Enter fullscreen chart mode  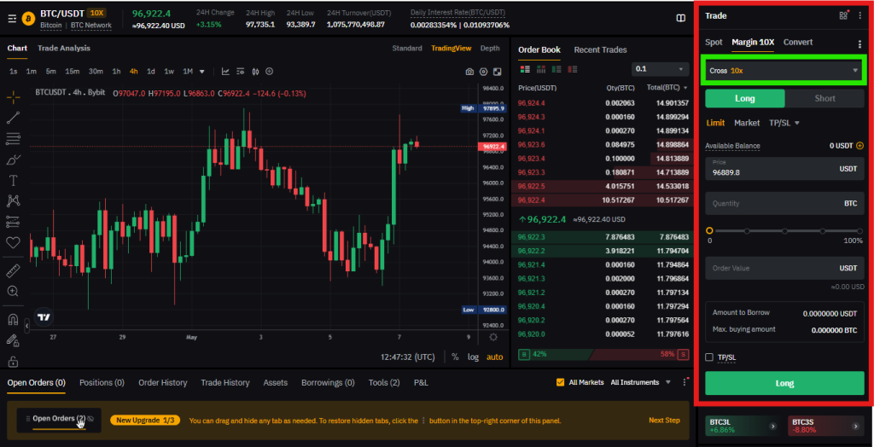[x=498, y=72]
